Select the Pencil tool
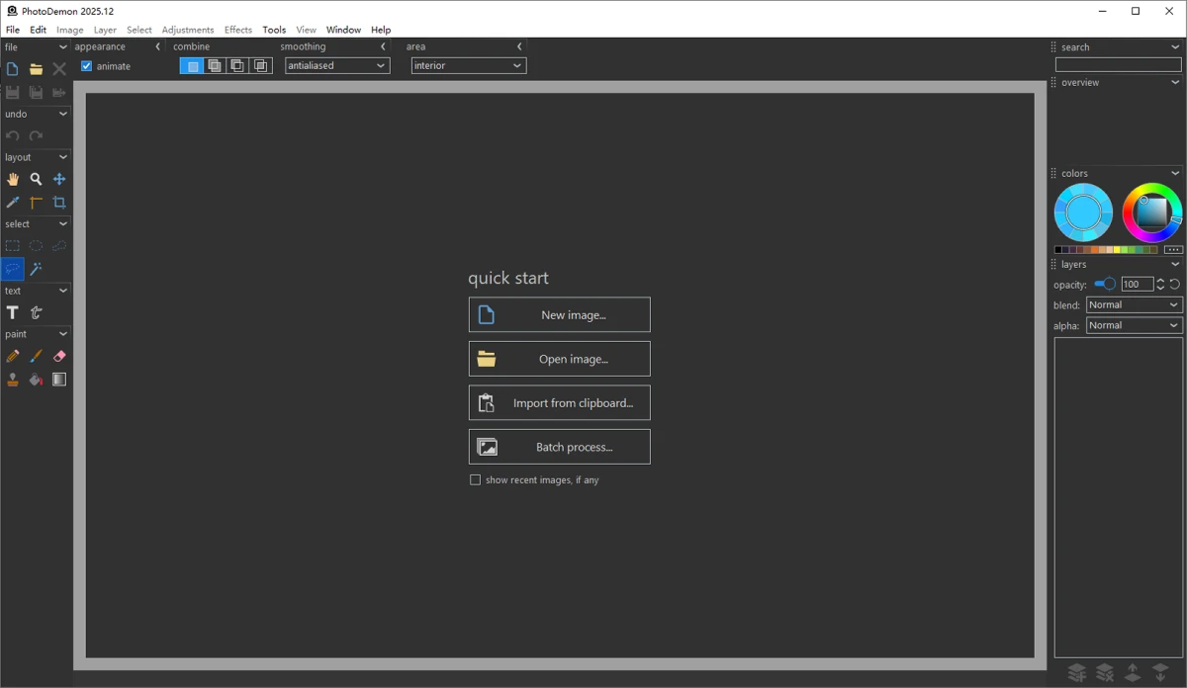1187x688 pixels. pyautogui.click(x=12, y=356)
